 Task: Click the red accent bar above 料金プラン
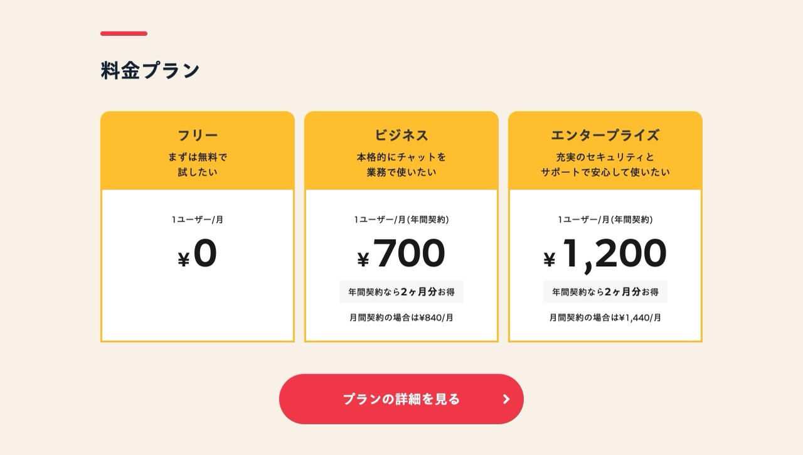(123, 33)
